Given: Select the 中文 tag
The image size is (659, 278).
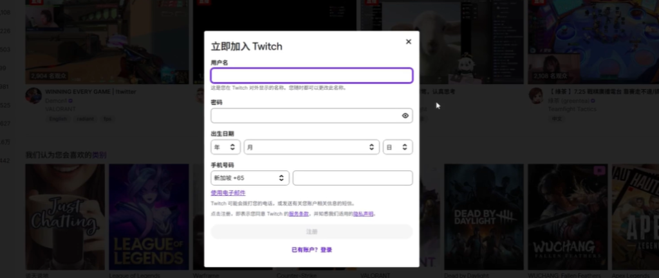Looking at the screenshot, I should pos(557,119).
